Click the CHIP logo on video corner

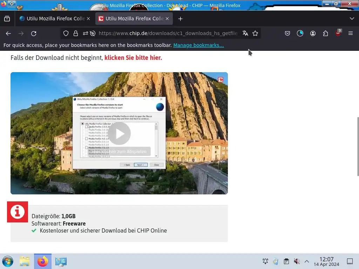[x=221, y=80]
